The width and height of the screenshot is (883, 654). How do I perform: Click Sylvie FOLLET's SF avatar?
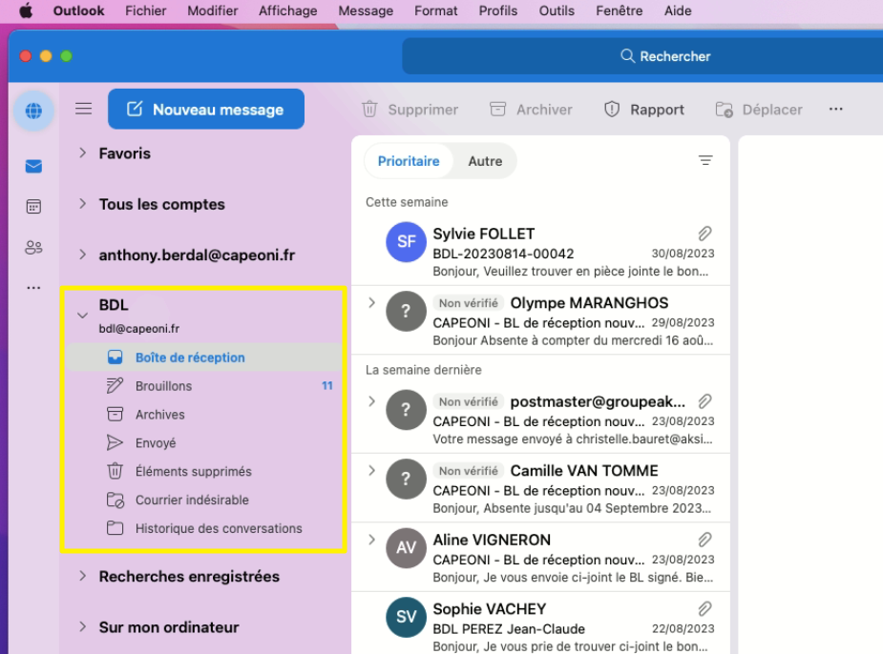pos(406,242)
